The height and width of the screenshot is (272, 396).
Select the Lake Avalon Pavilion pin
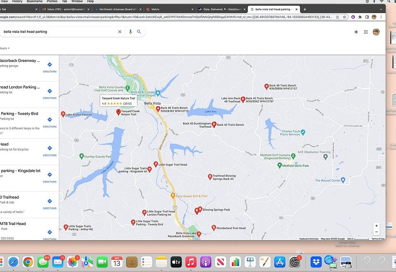pyautogui.click(x=63, y=114)
